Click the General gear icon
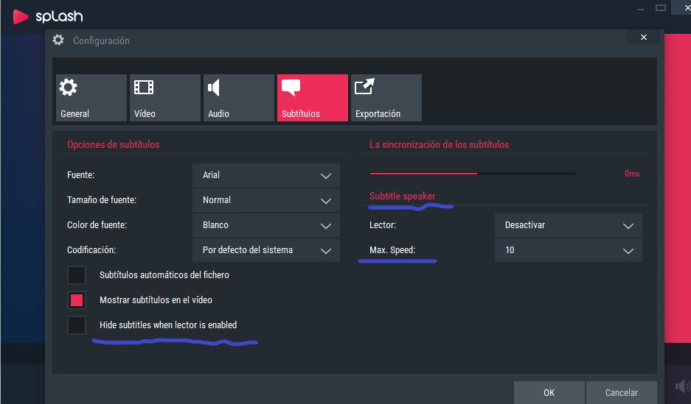This screenshot has width=691, height=404. [x=68, y=88]
